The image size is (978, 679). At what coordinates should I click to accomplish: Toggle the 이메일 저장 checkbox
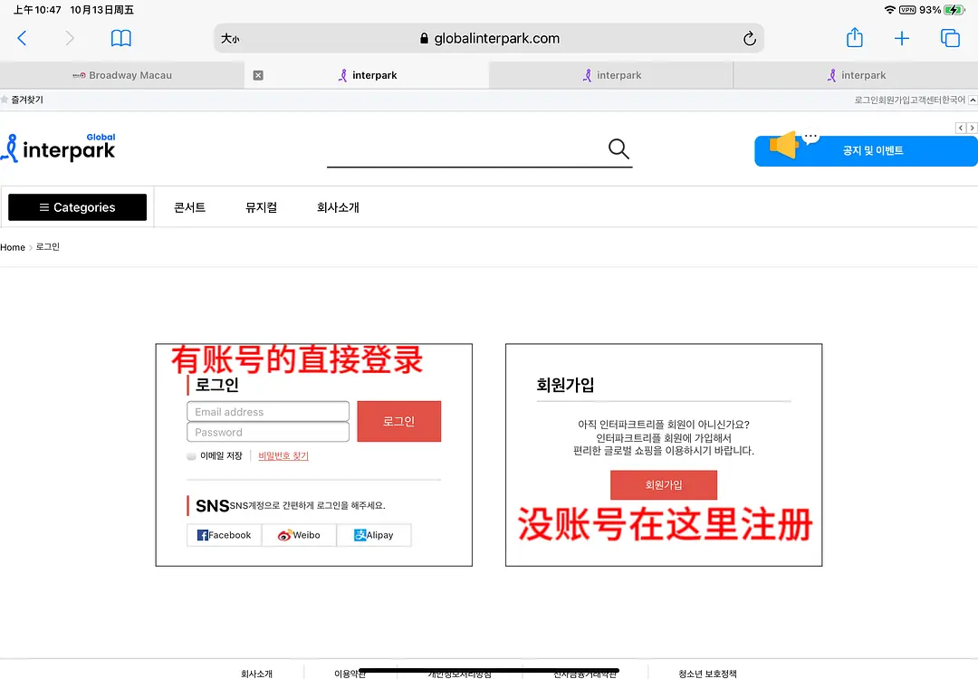191,456
